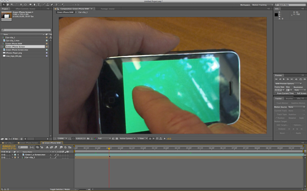This screenshot has height=191, width=307.
Task: Click the Preview play button
Action: pyautogui.click(x=283, y=79)
